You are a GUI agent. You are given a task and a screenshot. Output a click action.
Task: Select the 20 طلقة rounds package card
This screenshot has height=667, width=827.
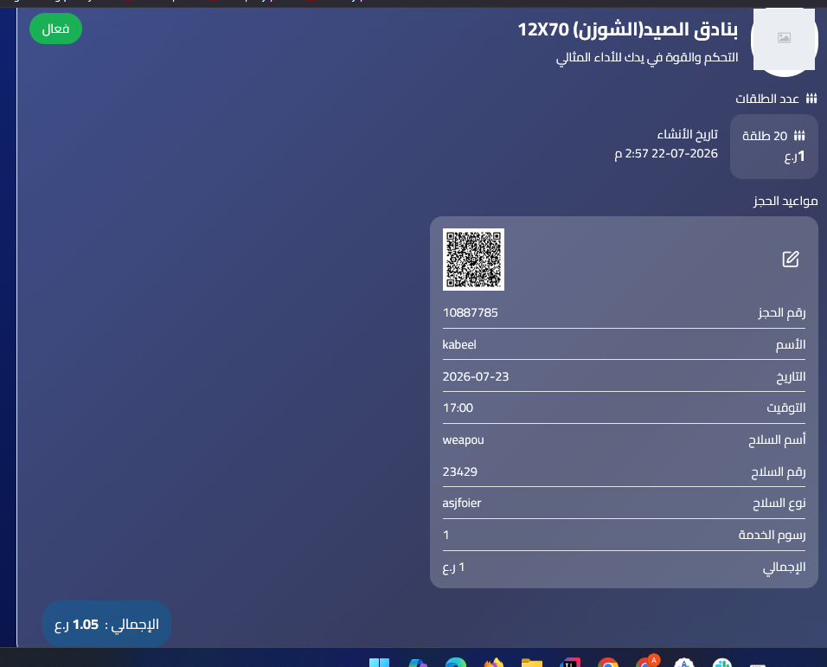[x=773, y=146]
